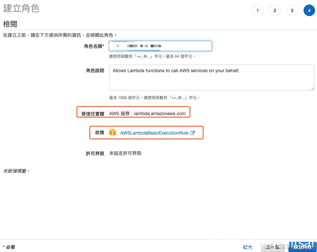Click the highlighted step 4 circle
Screen dimensions: 317x252
click(x=309, y=10)
